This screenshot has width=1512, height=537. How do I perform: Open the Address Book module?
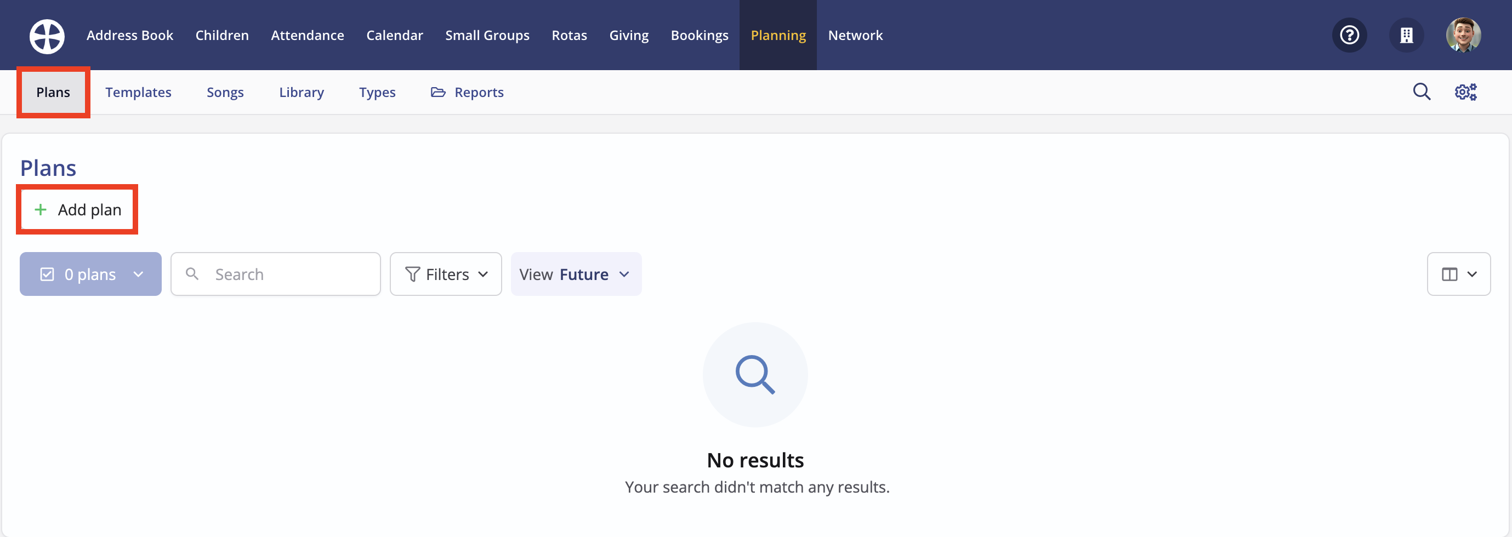(x=130, y=35)
